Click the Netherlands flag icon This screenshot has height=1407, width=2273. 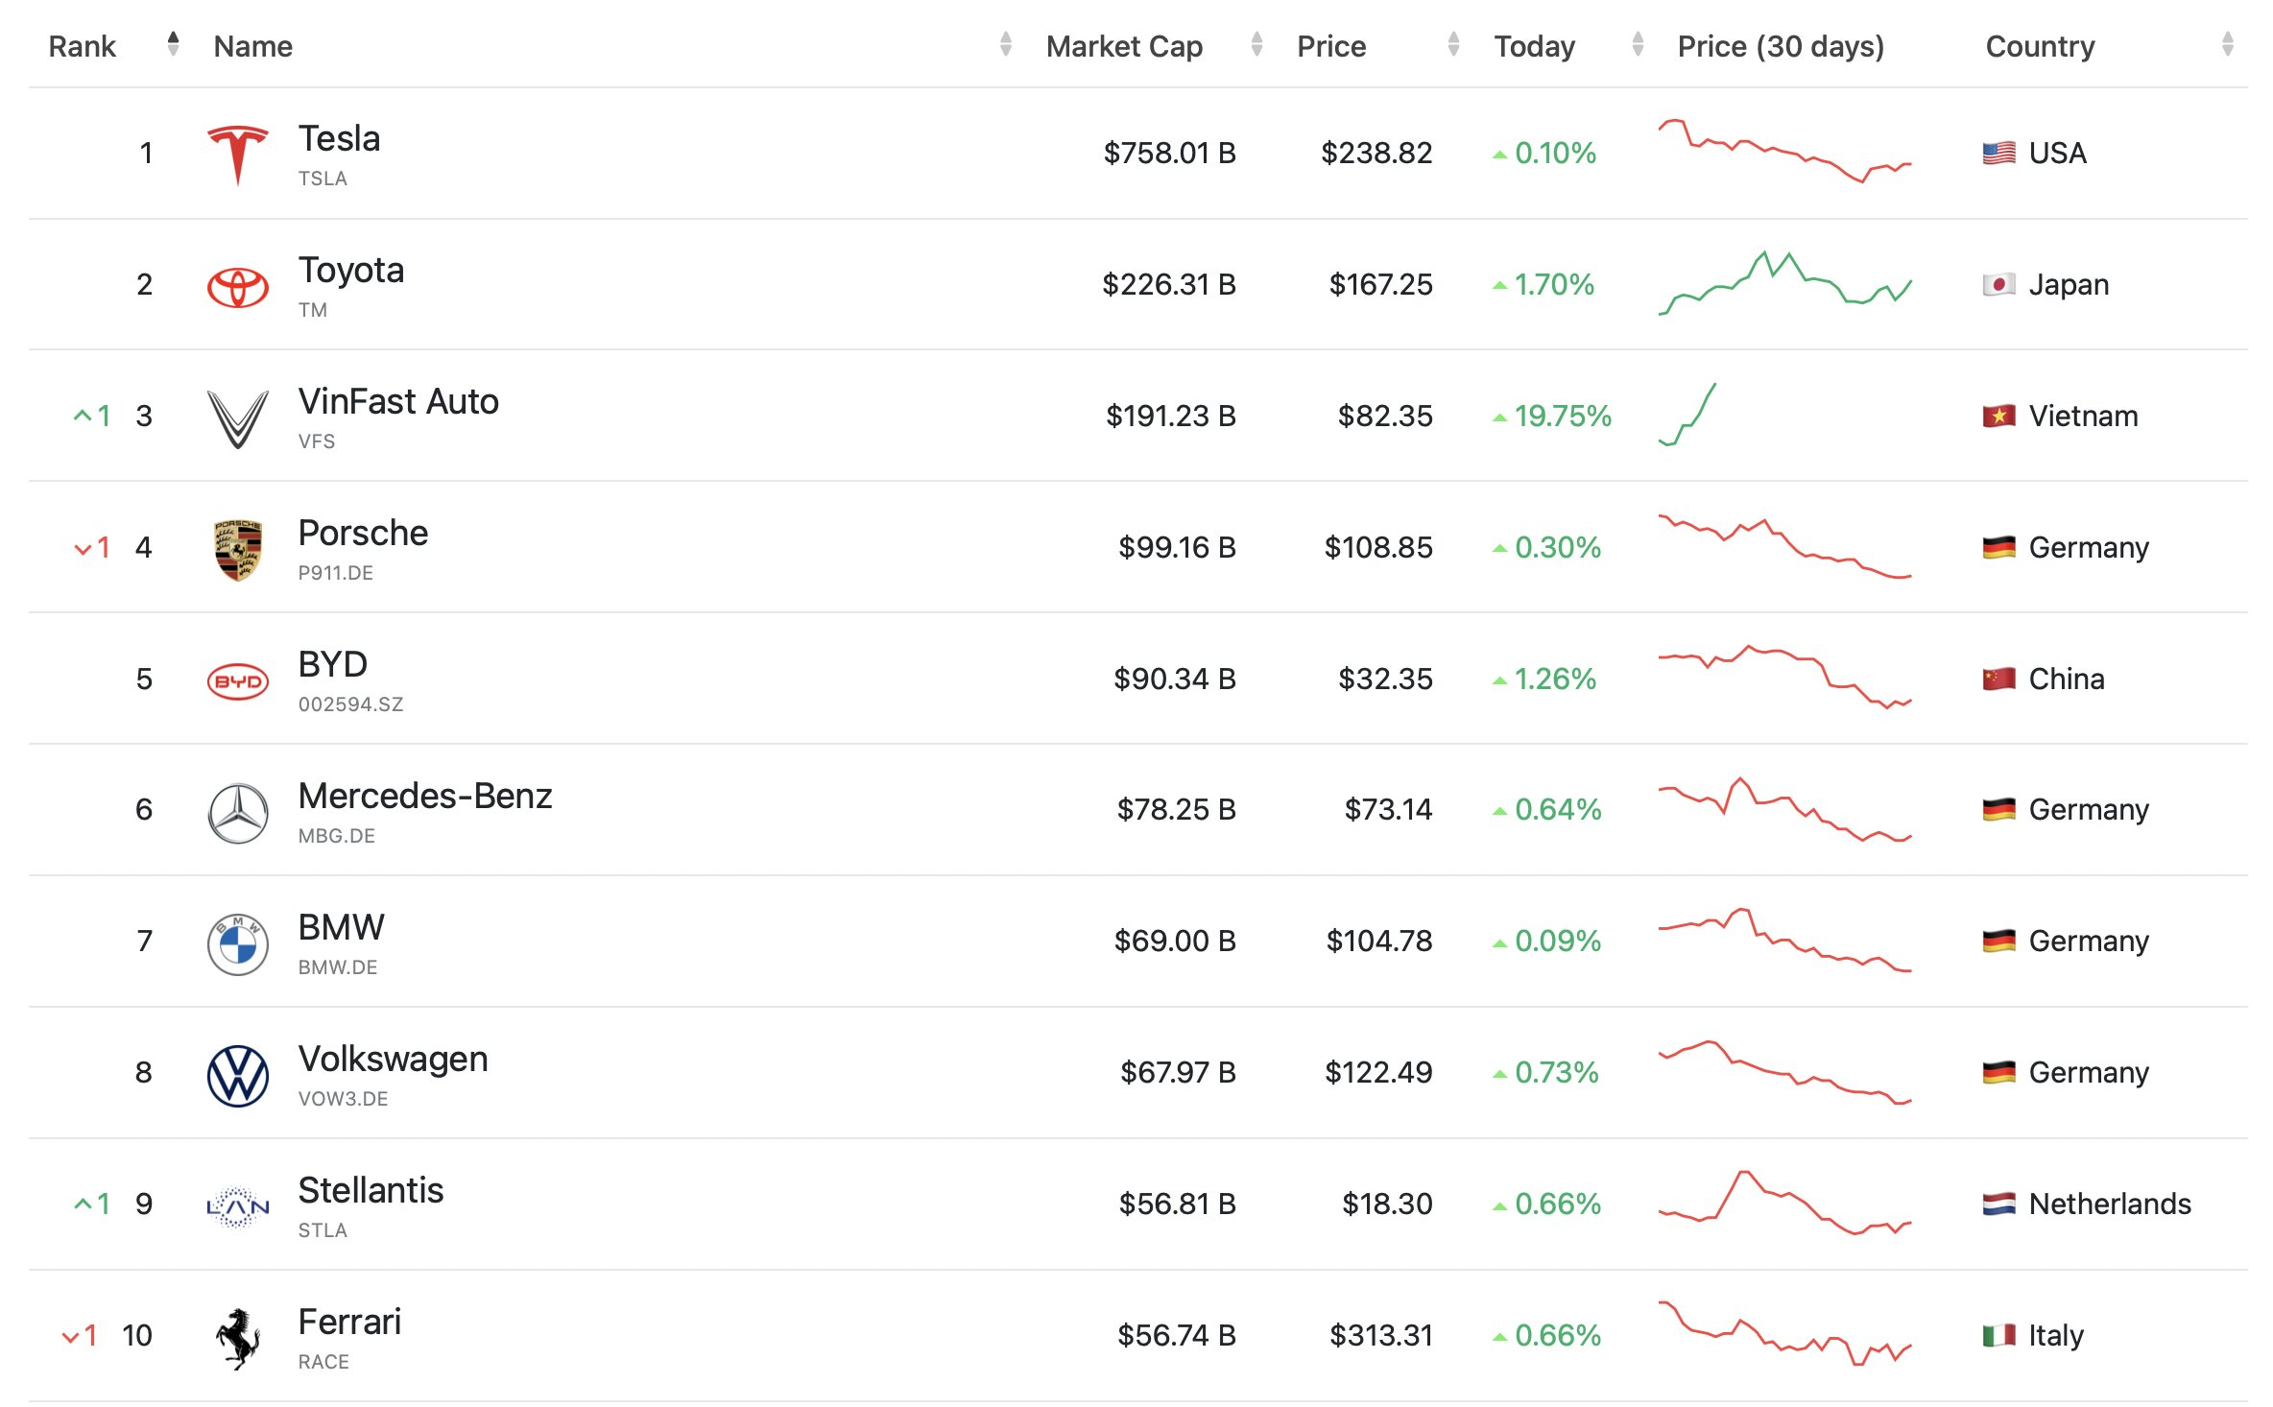pyautogui.click(x=1999, y=1204)
